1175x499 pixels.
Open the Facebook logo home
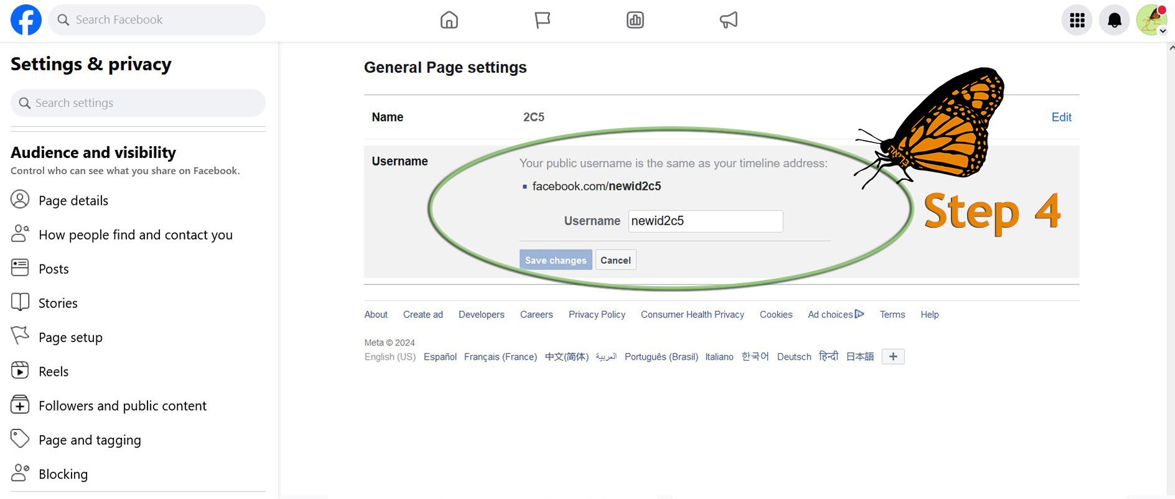pos(26,20)
